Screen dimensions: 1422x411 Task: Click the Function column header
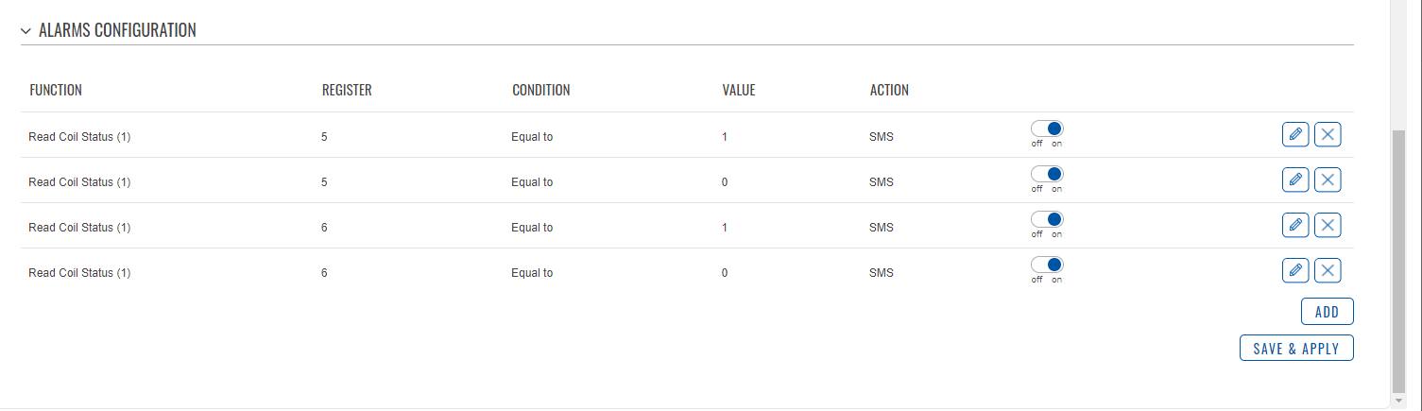click(56, 91)
